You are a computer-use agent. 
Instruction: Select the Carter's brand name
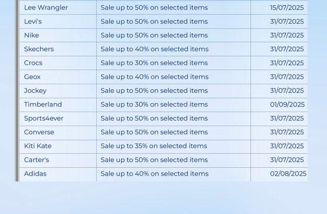pos(36,160)
